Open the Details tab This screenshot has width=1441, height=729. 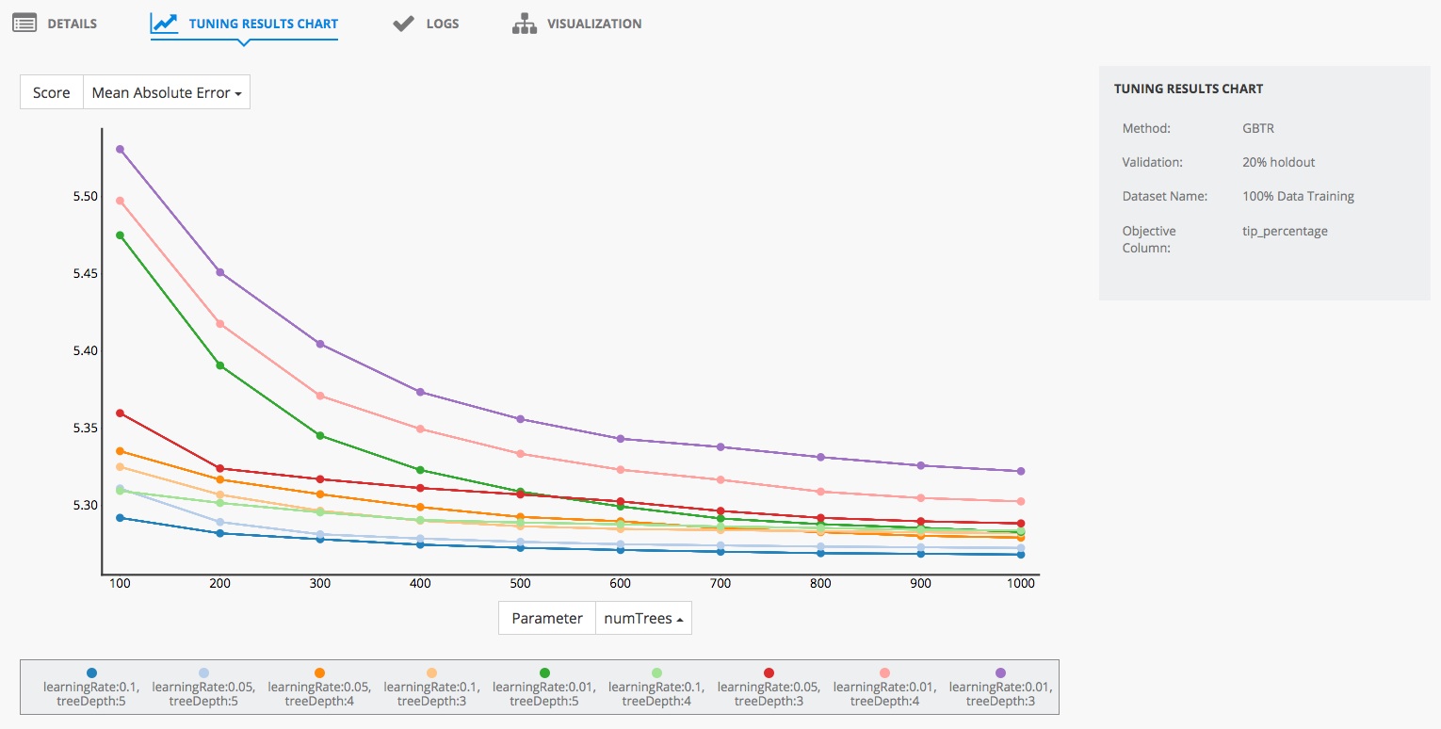(x=72, y=24)
